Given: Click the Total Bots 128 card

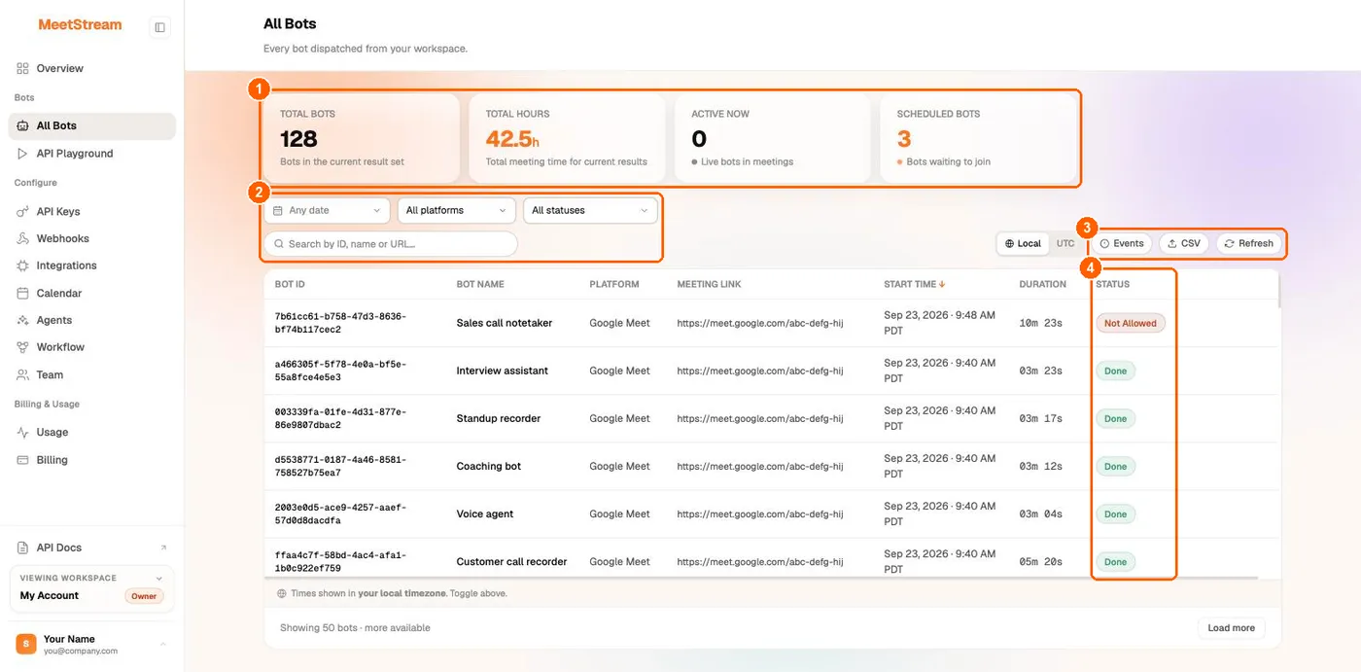Looking at the screenshot, I should coord(360,138).
